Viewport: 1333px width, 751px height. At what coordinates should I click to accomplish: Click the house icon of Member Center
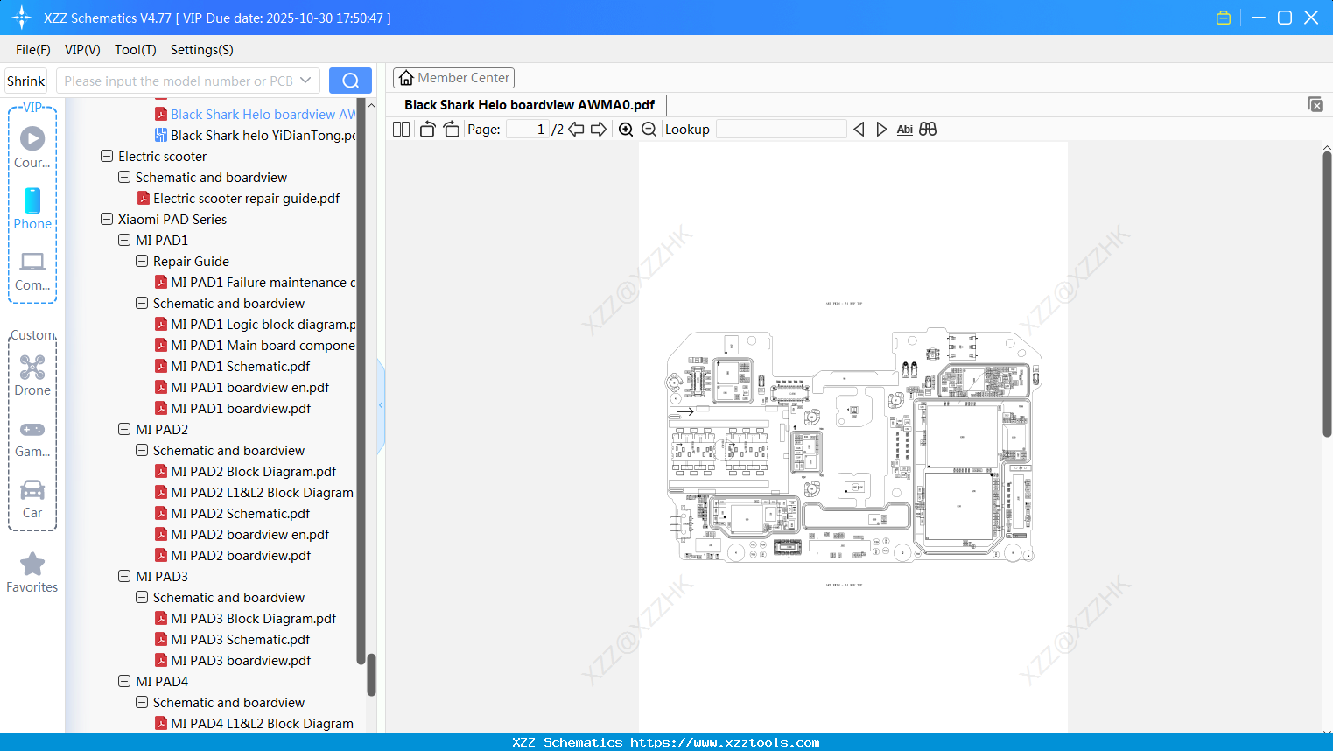[406, 78]
